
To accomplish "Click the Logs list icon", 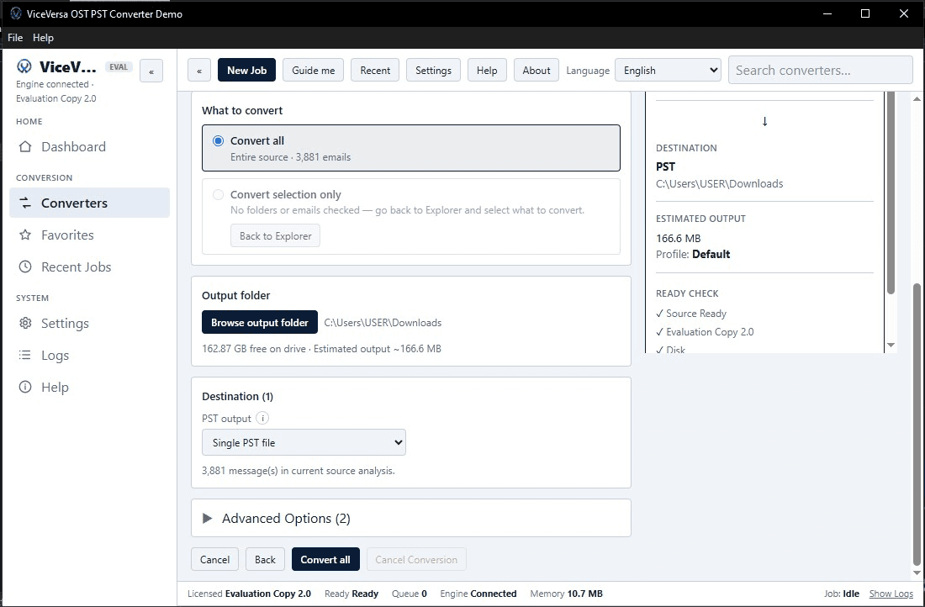I will tap(25, 355).
